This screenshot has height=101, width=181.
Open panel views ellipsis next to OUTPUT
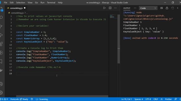coord(135,8)
